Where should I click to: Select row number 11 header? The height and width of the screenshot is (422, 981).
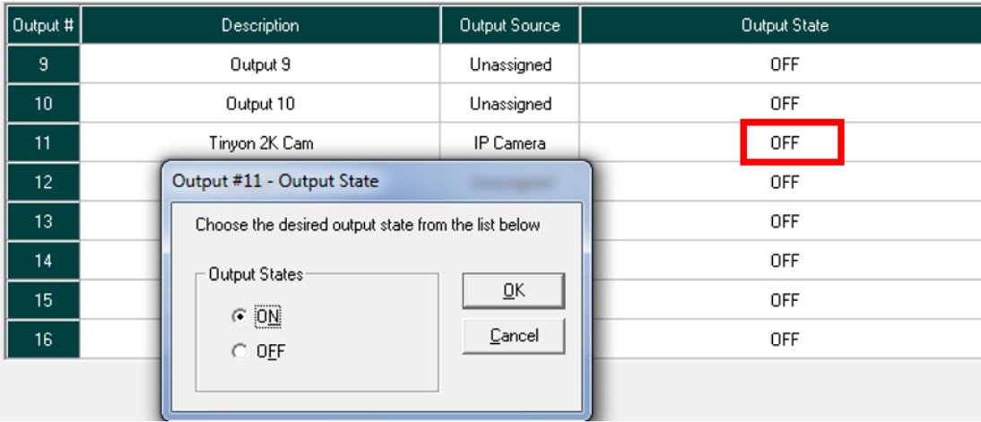click(x=43, y=143)
